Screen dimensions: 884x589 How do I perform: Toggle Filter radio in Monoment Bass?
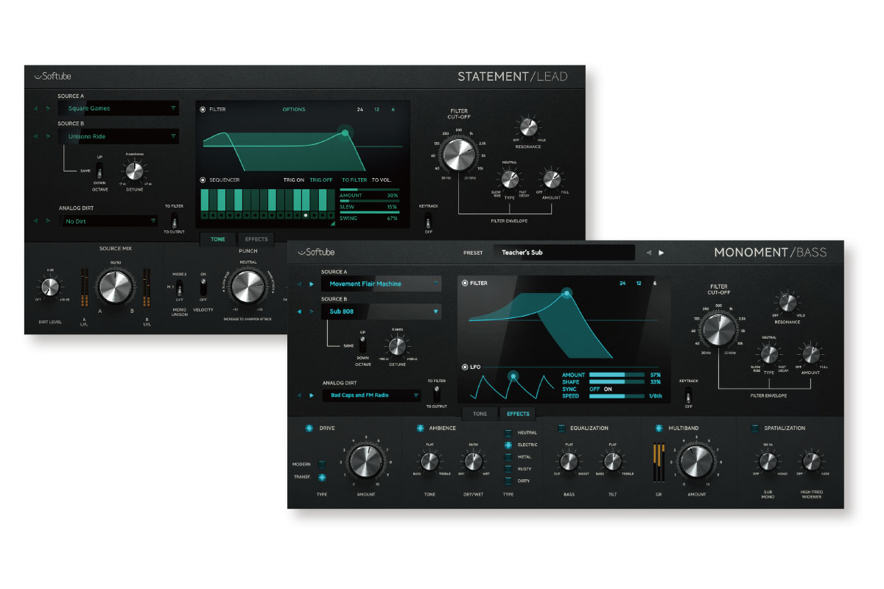point(465,283)
